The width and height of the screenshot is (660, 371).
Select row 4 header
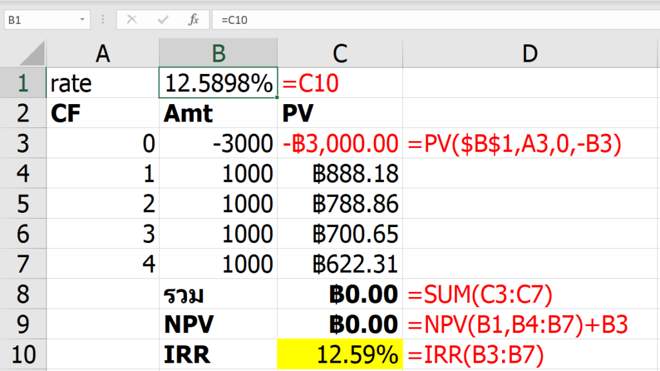coord(23,174)
